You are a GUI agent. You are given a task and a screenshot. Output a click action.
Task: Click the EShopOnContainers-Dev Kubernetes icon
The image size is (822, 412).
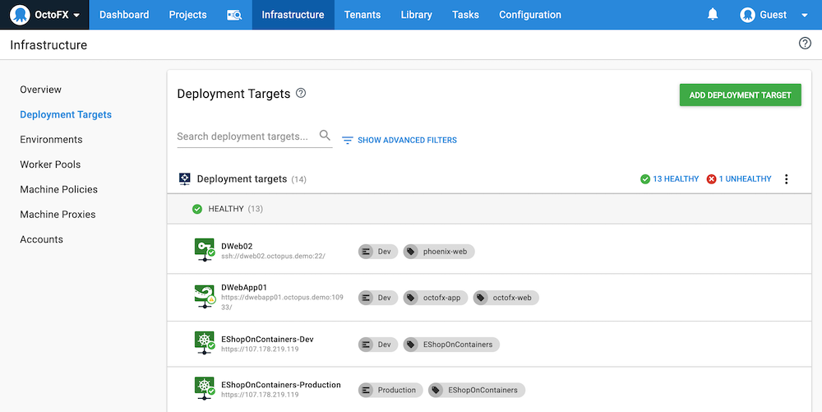click(x=204, y=344)
